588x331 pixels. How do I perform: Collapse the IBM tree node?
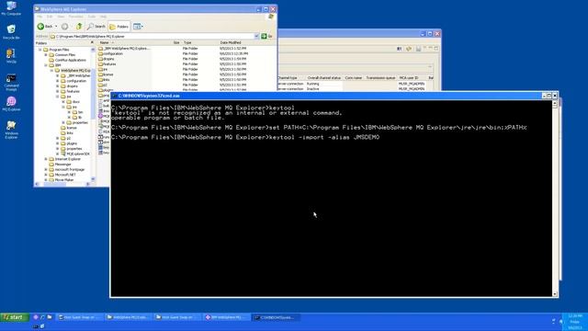coord(46,65)
